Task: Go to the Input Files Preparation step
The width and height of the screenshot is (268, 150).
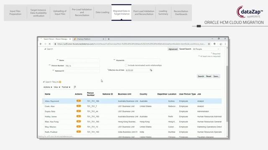Action: click(x=15, y=12)
